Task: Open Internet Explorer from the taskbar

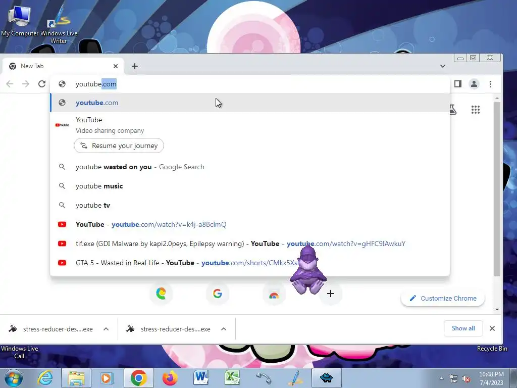Action: point(45,378)
